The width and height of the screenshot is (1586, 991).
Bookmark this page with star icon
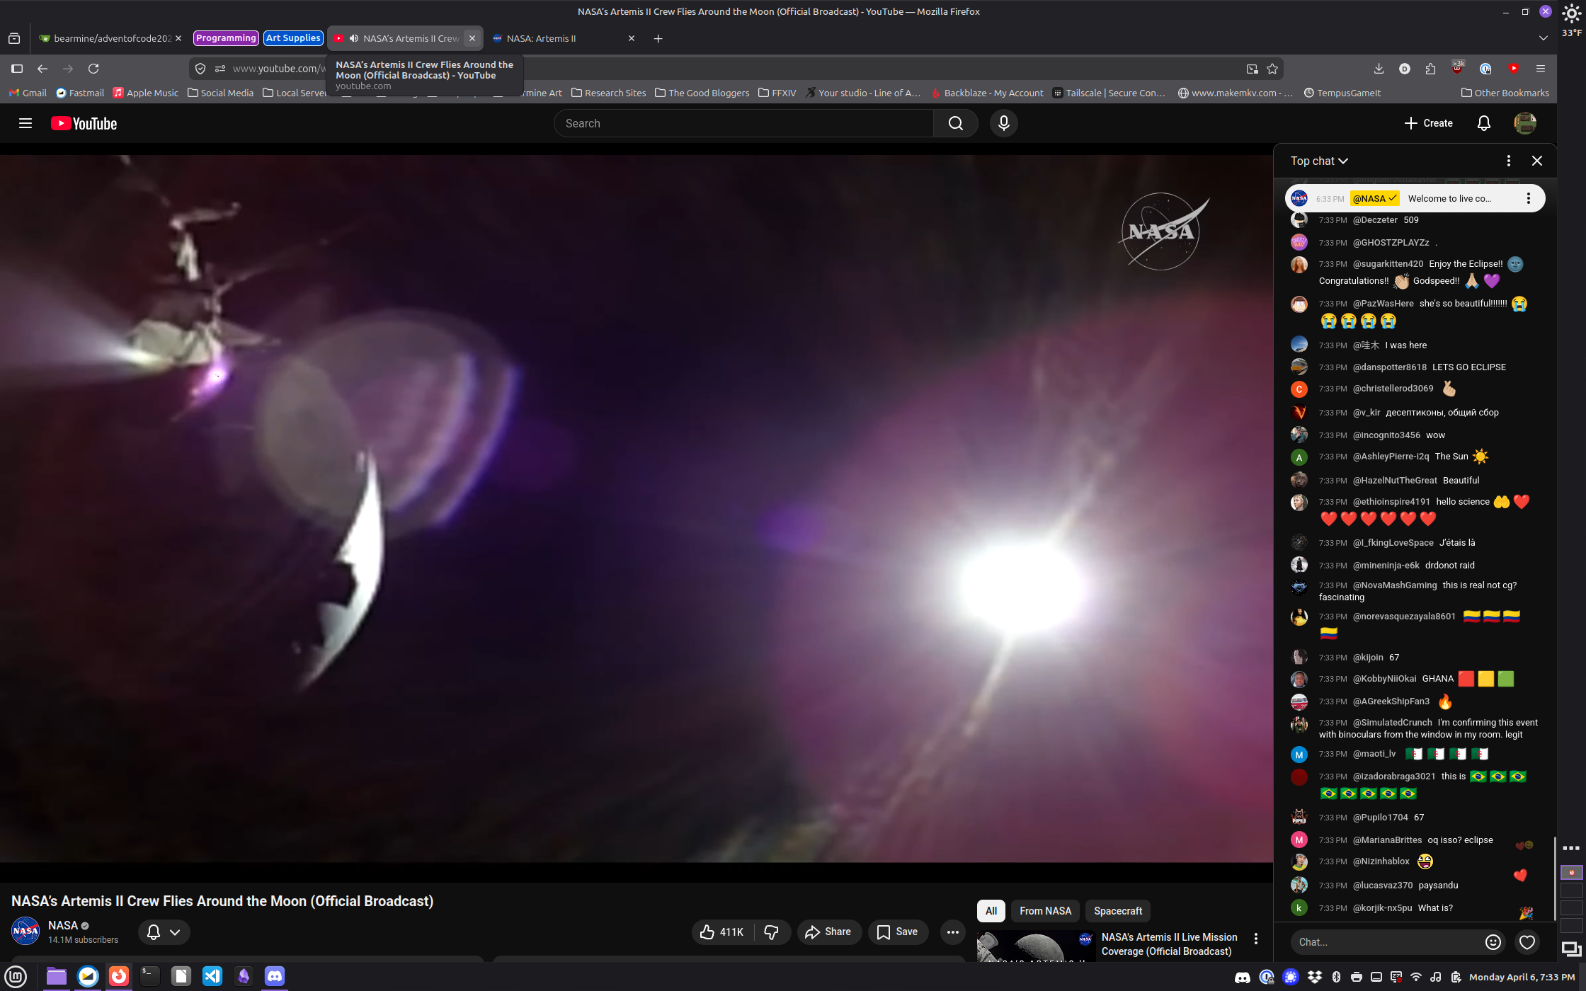tap(1272, 69)
